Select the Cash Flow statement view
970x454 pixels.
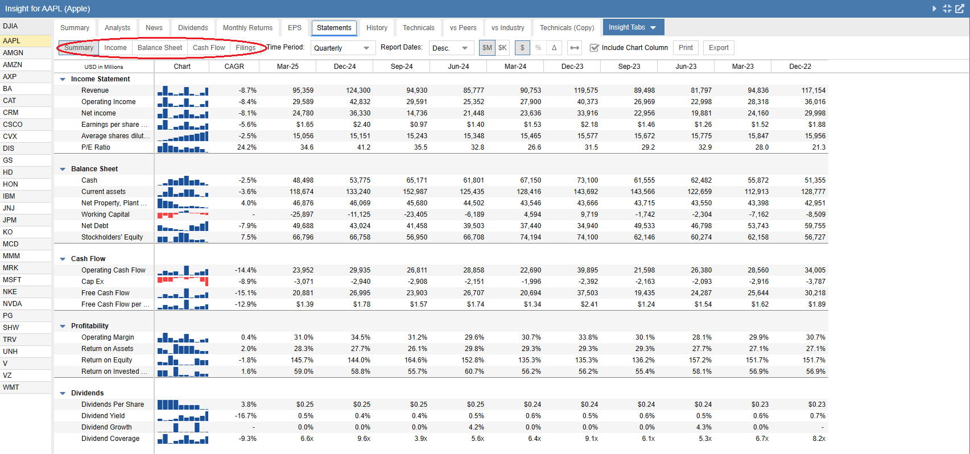point(209,48)
